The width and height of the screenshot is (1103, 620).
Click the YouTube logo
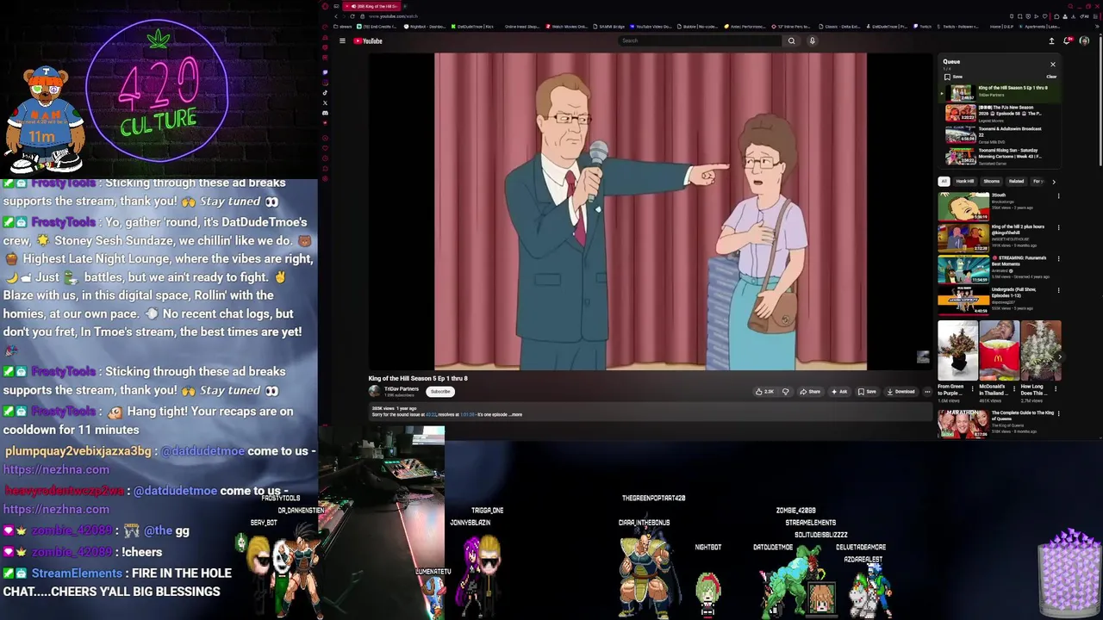[x=368, y=40]
